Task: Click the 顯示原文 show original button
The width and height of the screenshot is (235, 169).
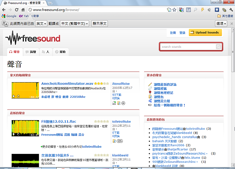Action: (x=100, y=24)
